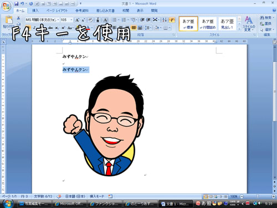The width and height of the screenshot is (277, 208).
Task: Apply the 見出し 1 style
Action: pyautogui.click(x=227, y=24)
